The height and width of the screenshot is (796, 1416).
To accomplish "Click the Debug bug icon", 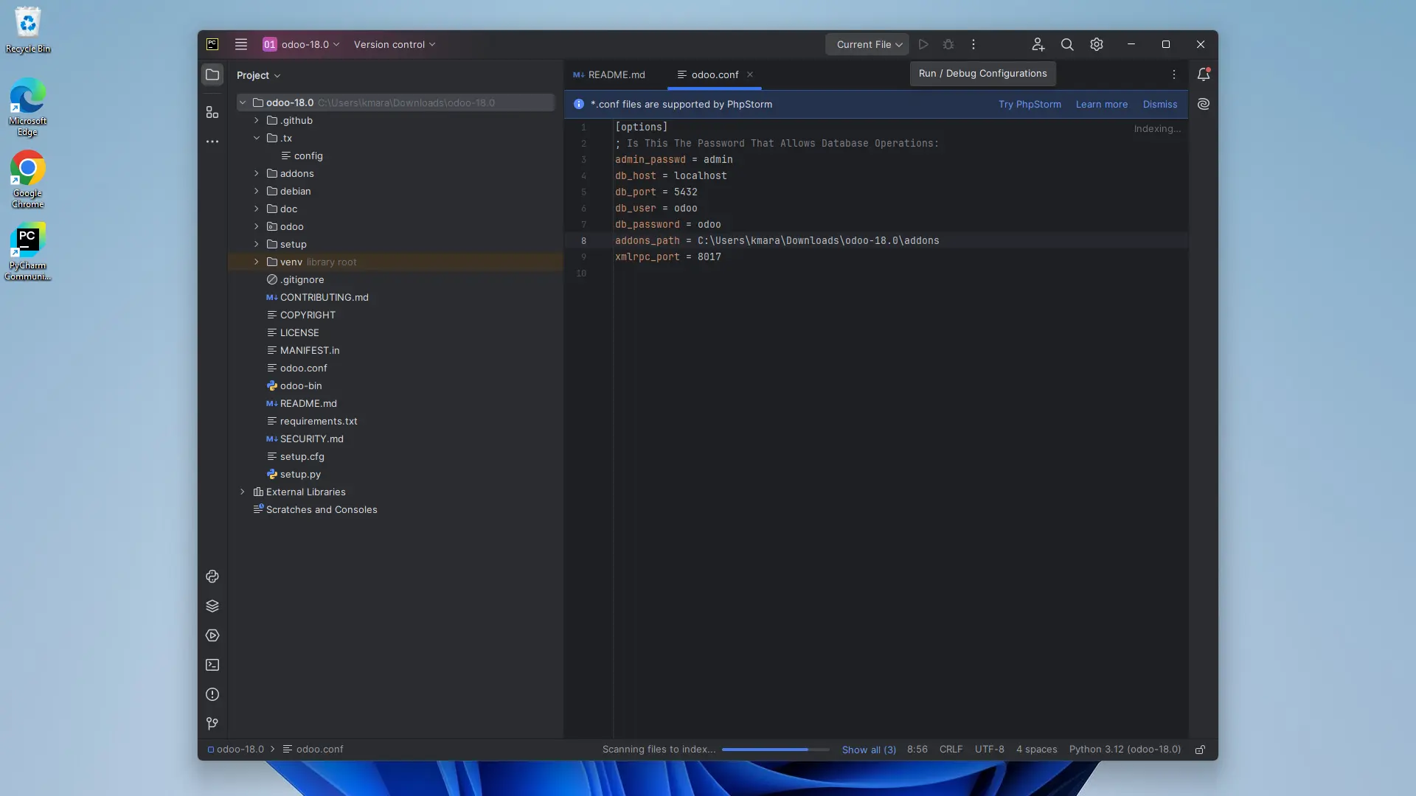I will pyautogui.click(x=948, y=44).
